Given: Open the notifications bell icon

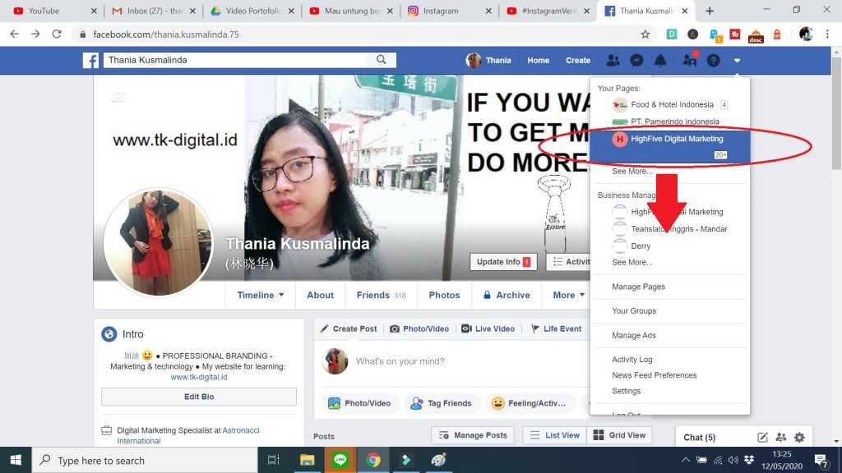Looking at the screenshot, I should [x=660, y=60].
